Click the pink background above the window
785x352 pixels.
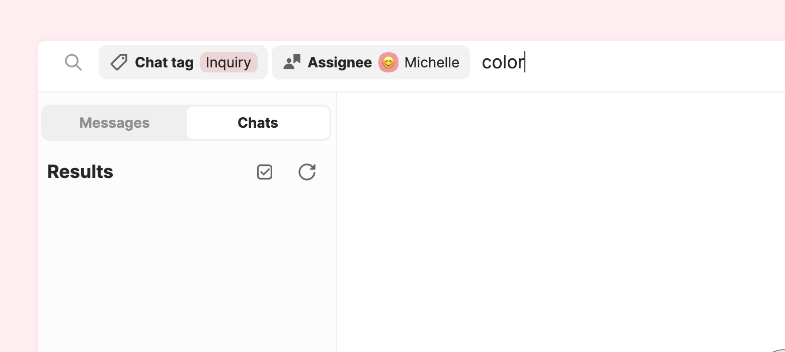[x=392, y=20]
